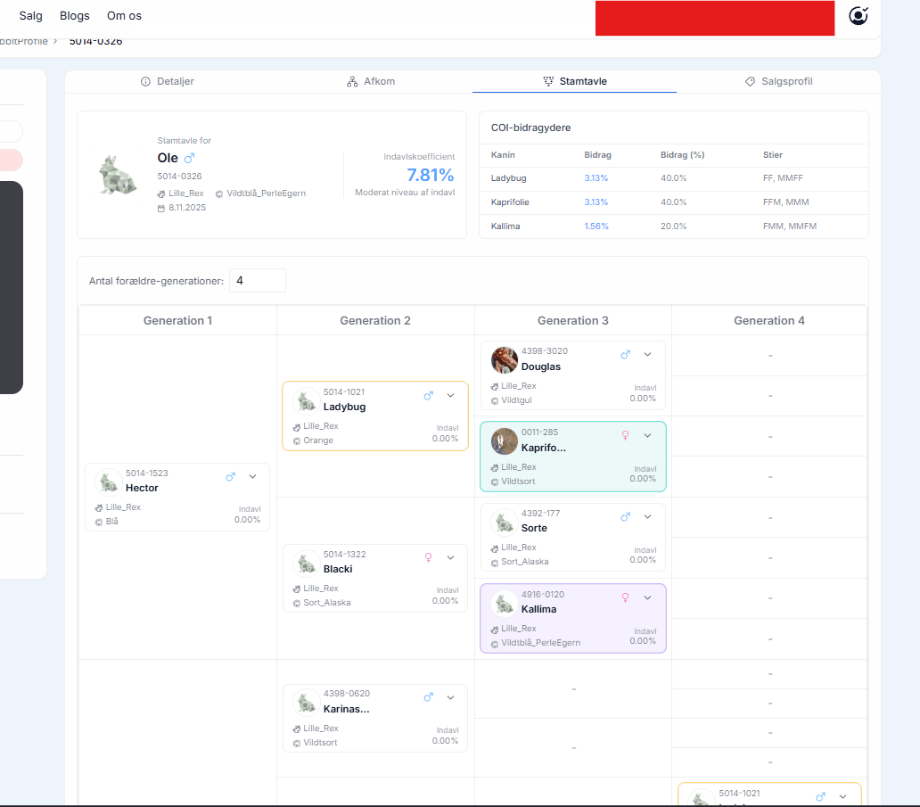Click the FF, MMFF paths cell

[x=783, y=178]
